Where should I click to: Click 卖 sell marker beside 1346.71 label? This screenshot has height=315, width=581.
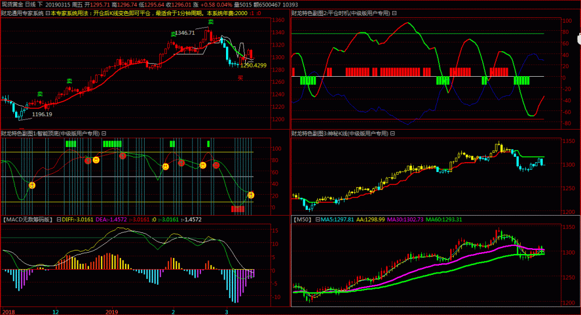click(x=173, y=34)
